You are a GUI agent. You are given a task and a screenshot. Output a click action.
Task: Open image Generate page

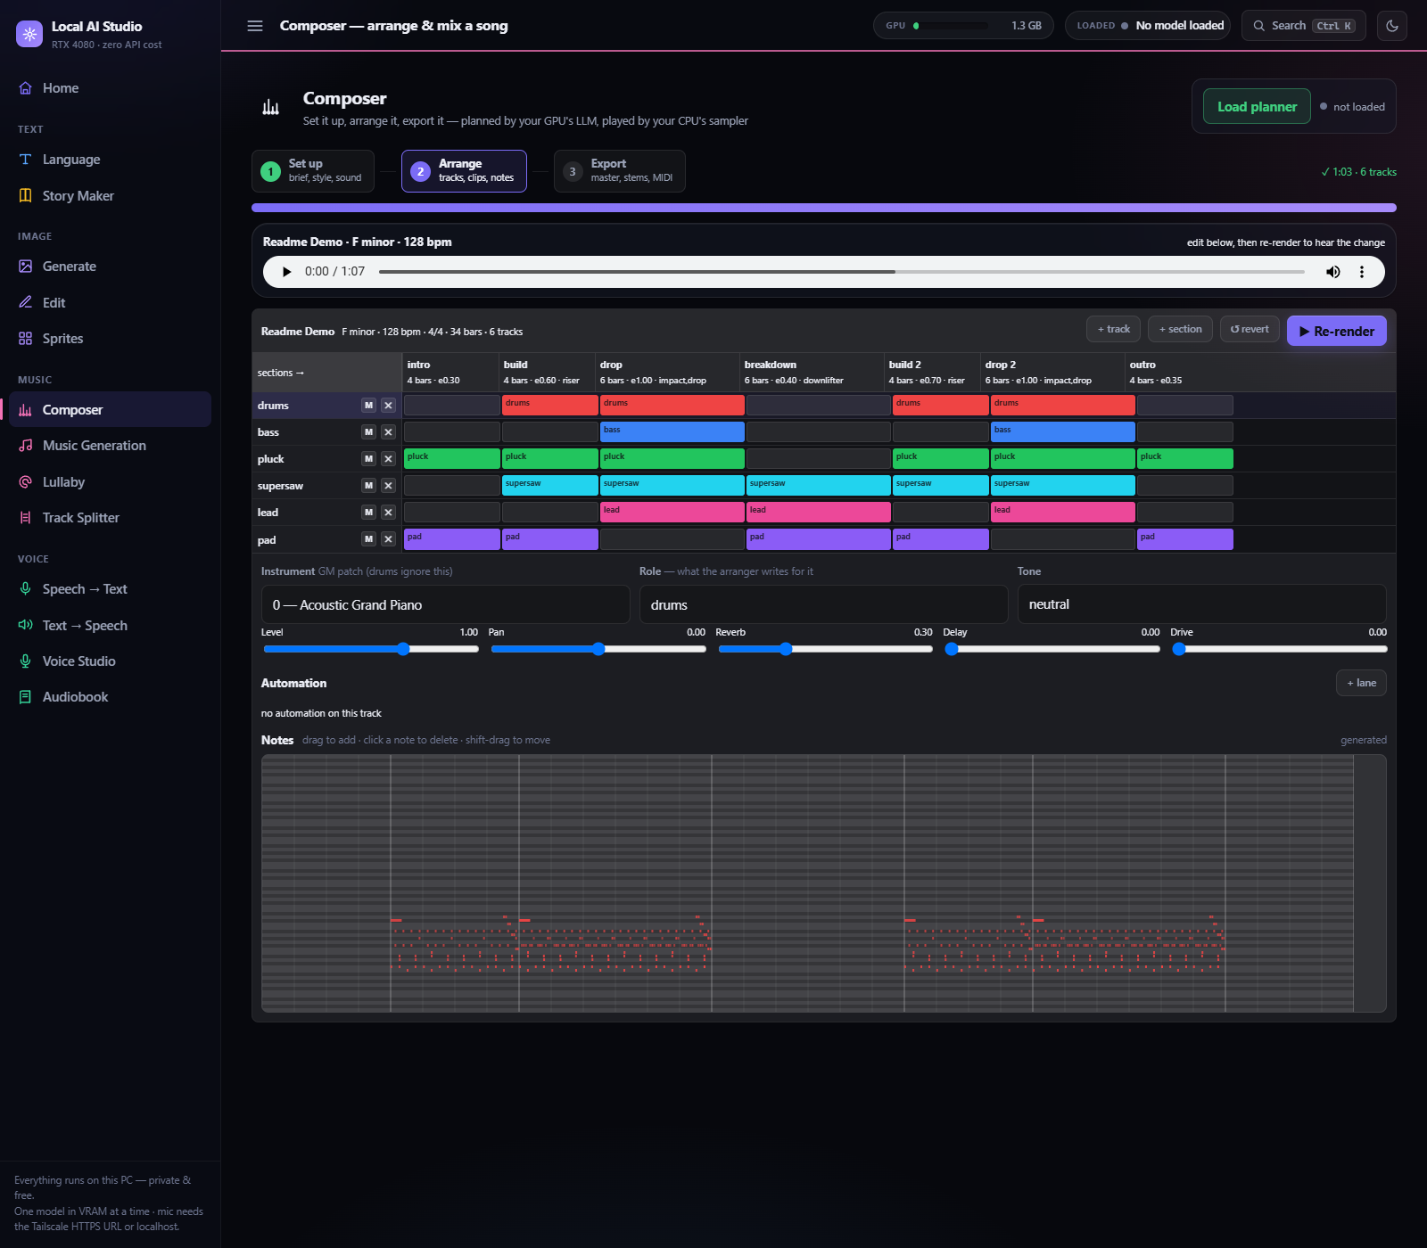point(110,267)
